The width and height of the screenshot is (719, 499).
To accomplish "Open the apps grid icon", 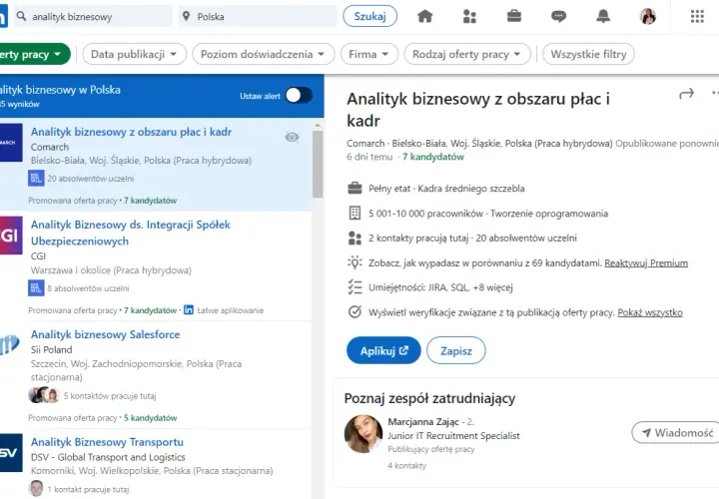I will click(697, 17).
